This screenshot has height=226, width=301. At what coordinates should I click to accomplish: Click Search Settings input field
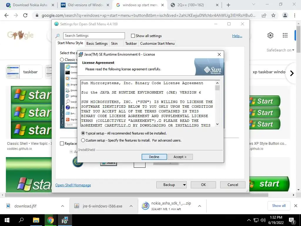pos(94,36)
